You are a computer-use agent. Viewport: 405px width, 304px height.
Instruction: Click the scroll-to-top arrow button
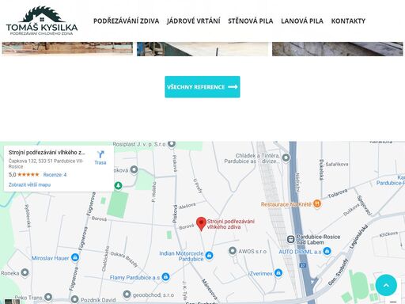point(386,285)
